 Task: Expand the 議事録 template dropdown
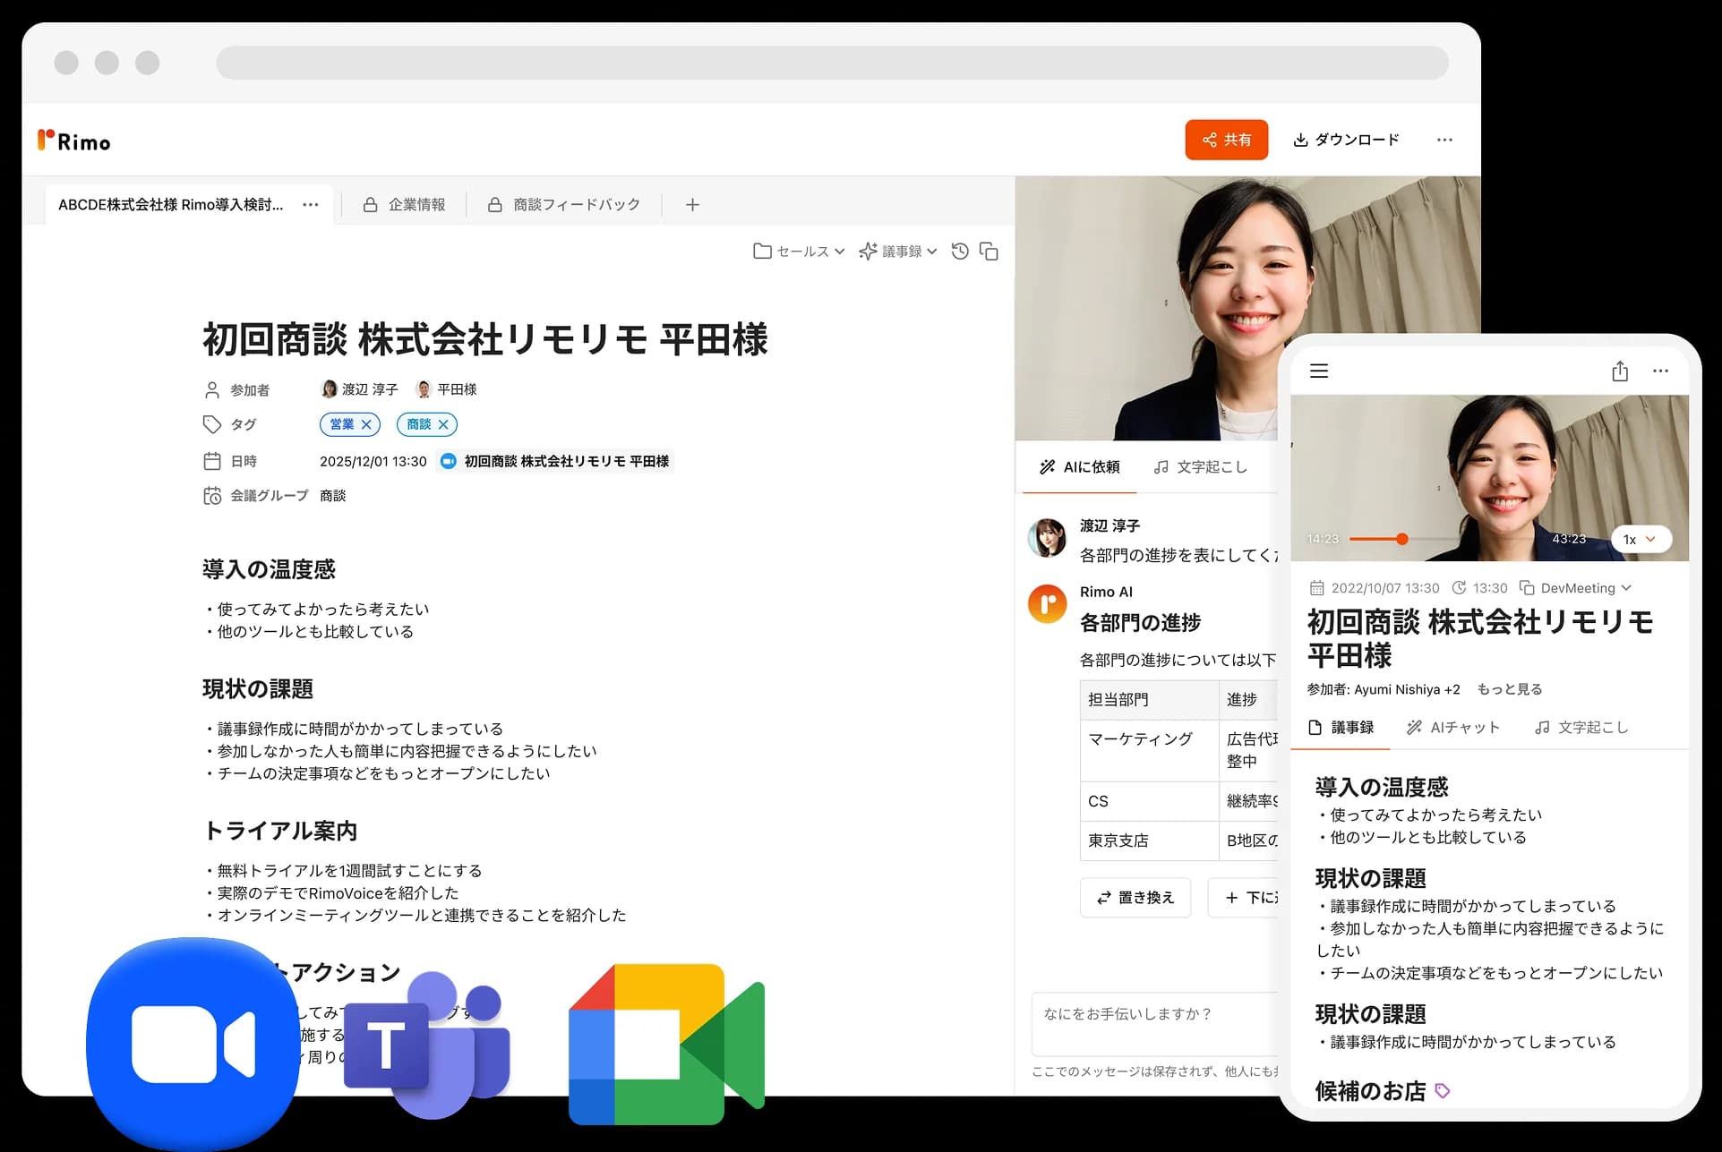(898, 252)
